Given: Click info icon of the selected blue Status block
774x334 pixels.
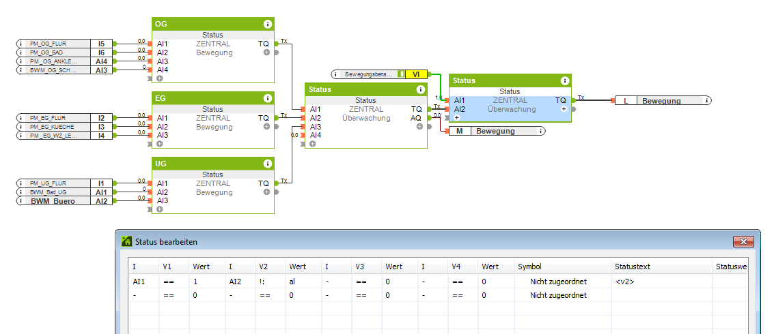Looking at the screenshot, I should point(565,80).
